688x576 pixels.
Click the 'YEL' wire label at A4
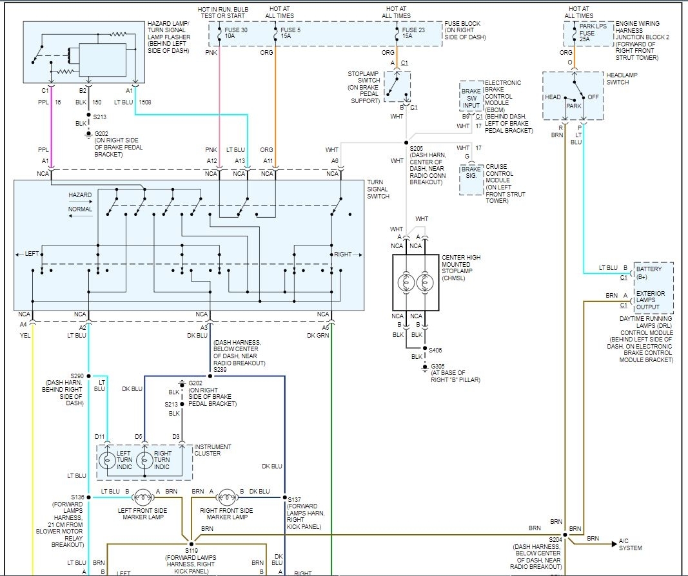click(x=25, y=335)
